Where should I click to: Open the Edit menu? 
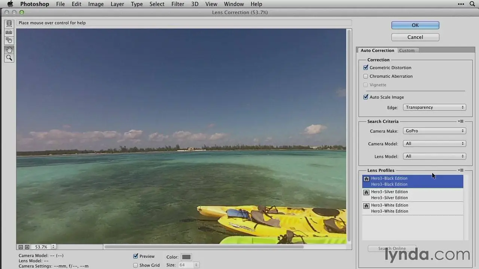click(76, 4)
